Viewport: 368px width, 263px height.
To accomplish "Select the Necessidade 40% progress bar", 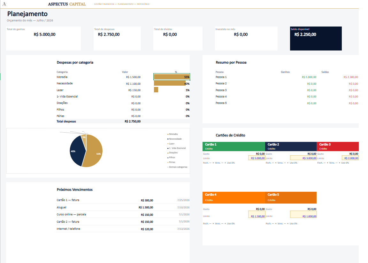I will (170, 83).
